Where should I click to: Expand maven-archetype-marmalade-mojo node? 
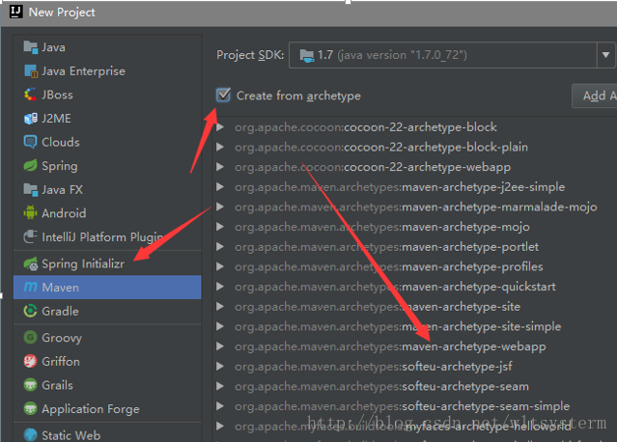(220, 207)
